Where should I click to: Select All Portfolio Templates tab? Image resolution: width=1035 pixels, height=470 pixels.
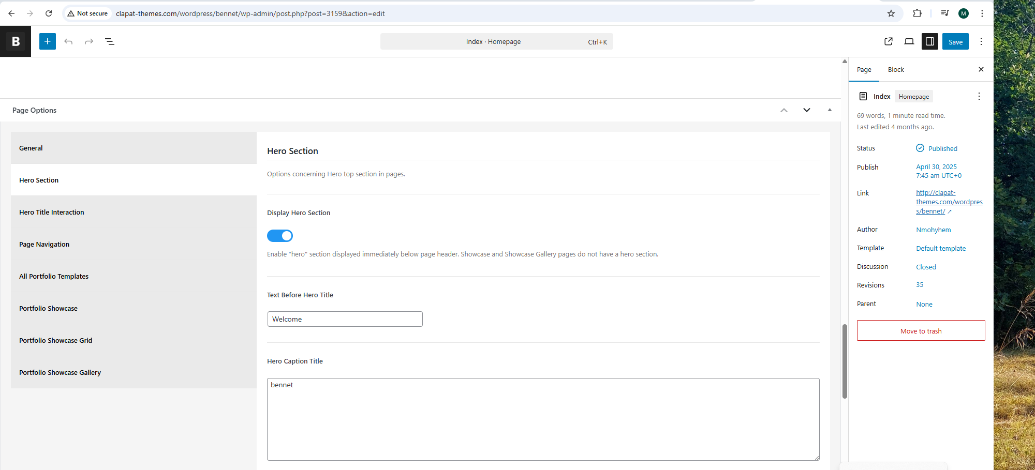[x=134, y=276]
